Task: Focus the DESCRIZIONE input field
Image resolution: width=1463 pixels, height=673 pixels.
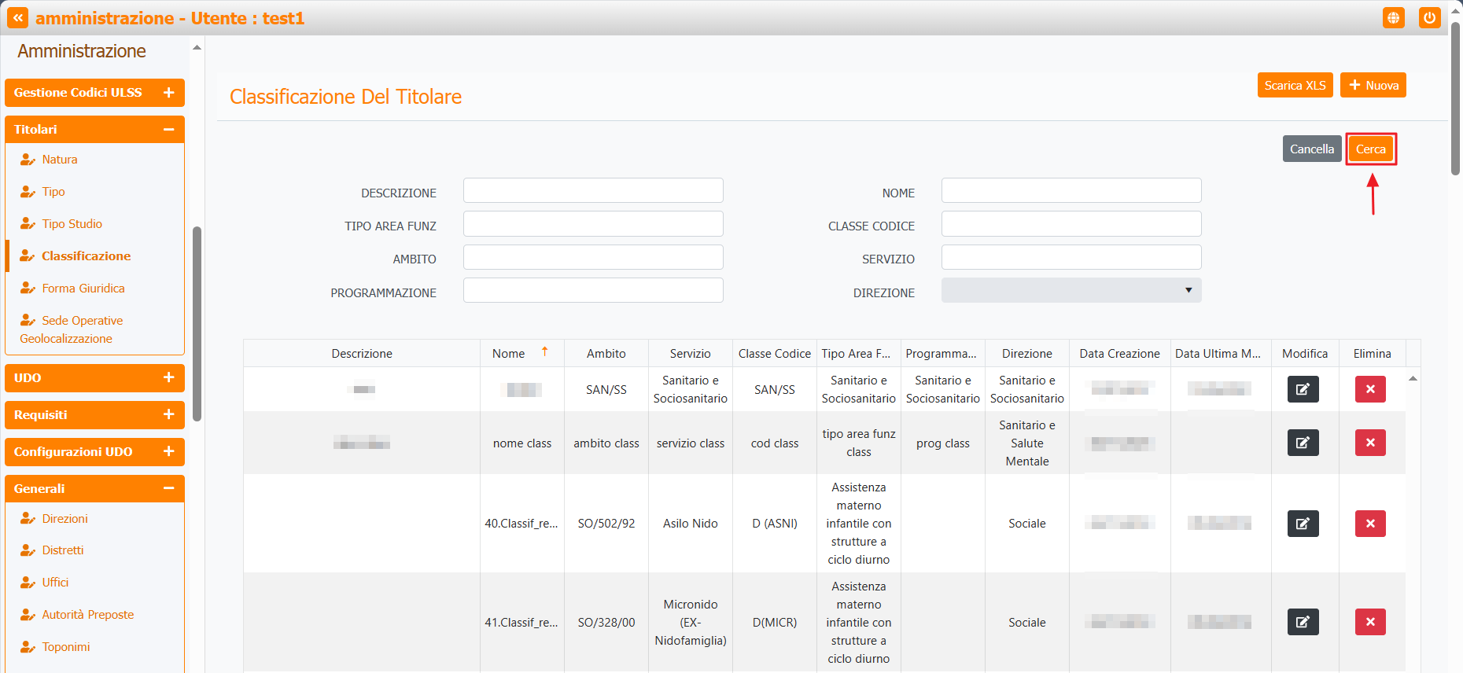Action: point(593,191)
